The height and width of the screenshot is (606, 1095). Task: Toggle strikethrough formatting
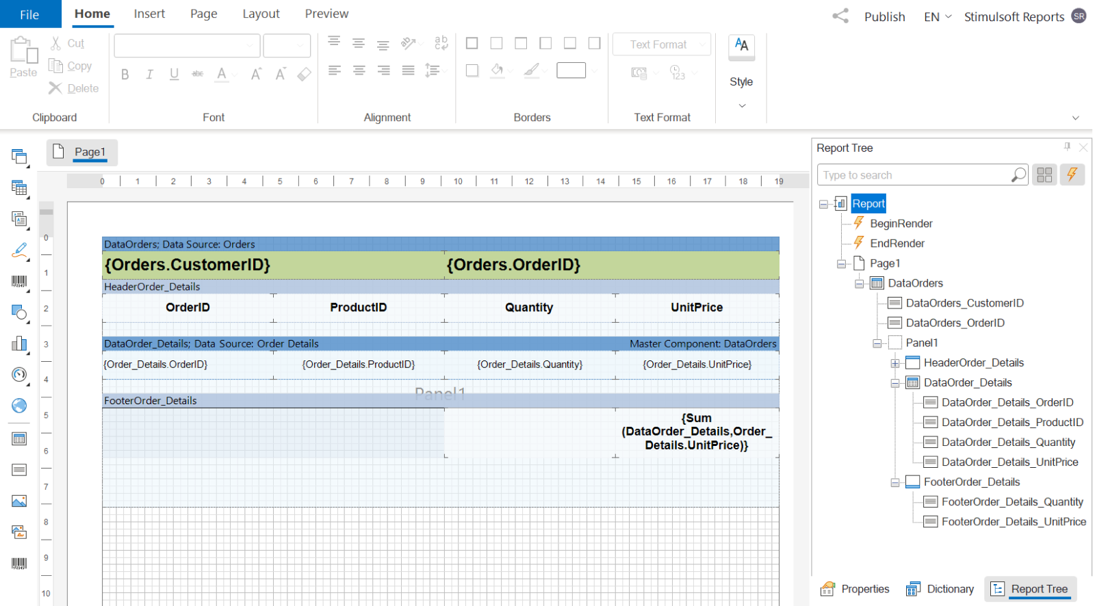198,74
